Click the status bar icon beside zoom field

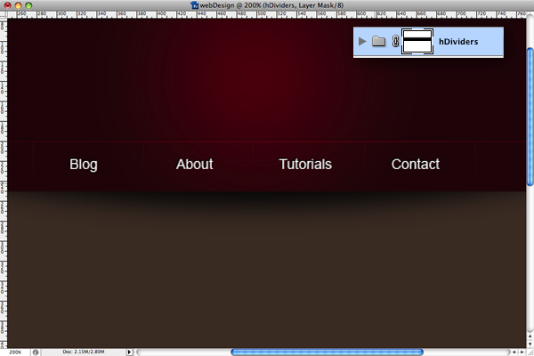click(x=36, y=352)
